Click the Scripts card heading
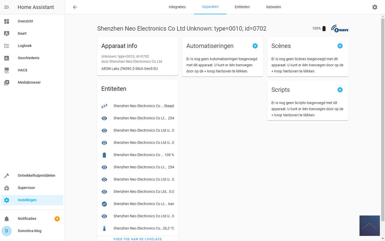Image resolution: width=385 pixels, height=241 pixels. pyautogui.click(x=280, y=90)
